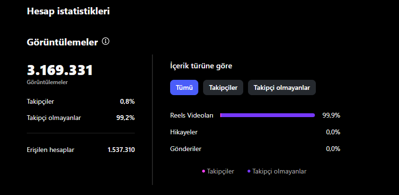Image resolution: width=399 pixels, height=195 pixels.
Task: Click the Reels Videoları row label
Action: point(192,115)
